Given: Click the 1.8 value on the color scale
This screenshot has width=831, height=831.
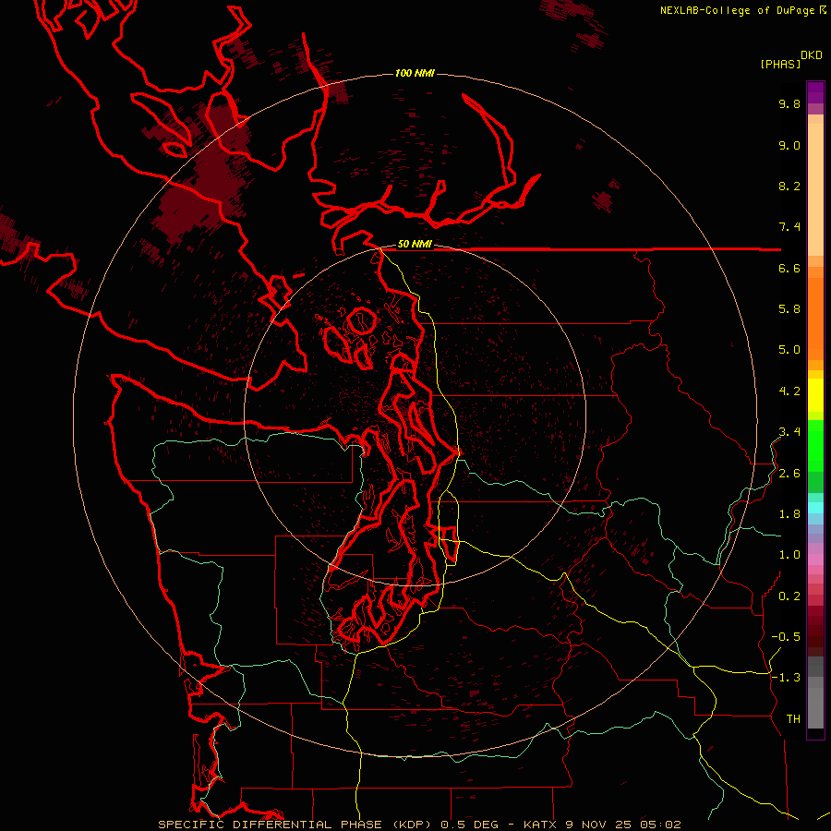Looking at the screenshot, I should [x=789, y=514].
